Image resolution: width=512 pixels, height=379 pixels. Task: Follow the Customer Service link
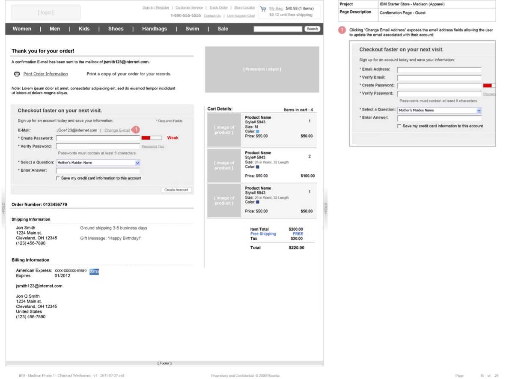tap(189, 8)
